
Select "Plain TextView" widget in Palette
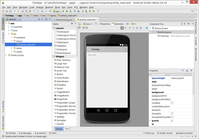click(x=62, y=60)
